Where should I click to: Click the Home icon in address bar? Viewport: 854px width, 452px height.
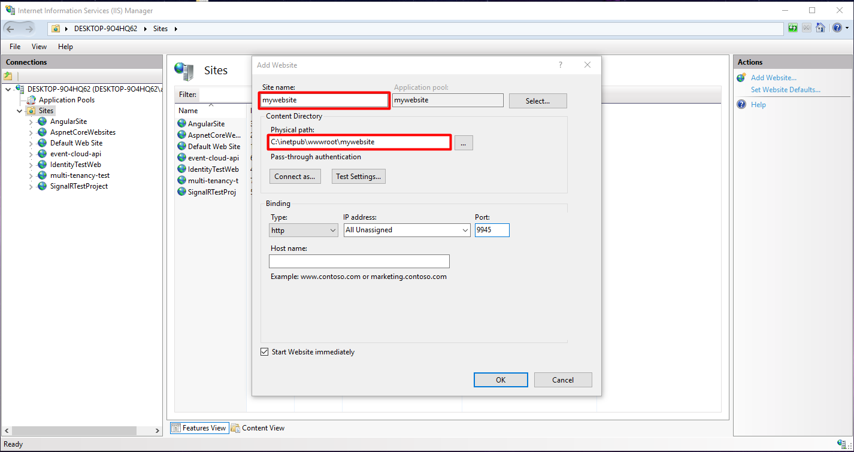[820, 28]
